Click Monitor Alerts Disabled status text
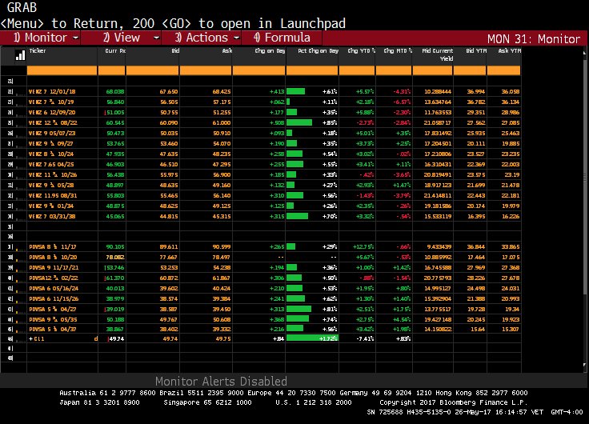 220,382
